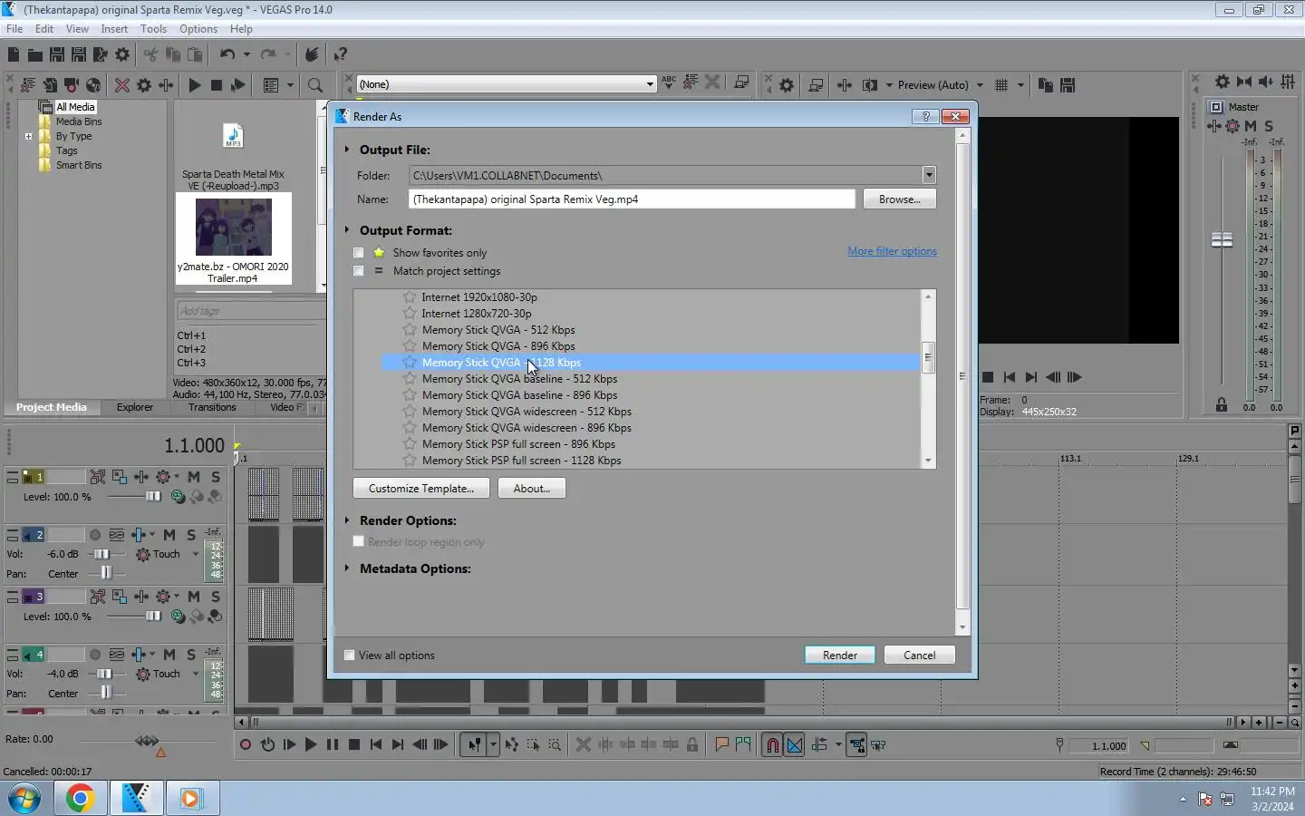Click the red X remove media icon
This screenshot has height=816, width=1305.
(122, 85)
